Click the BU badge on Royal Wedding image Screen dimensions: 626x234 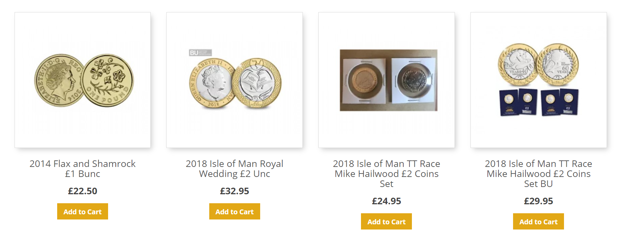[x=200, y=53]
